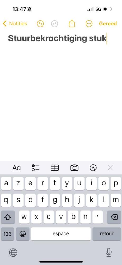Toggle the shift key
Viewport: 122px width, 265px height.
coord(8,217)
